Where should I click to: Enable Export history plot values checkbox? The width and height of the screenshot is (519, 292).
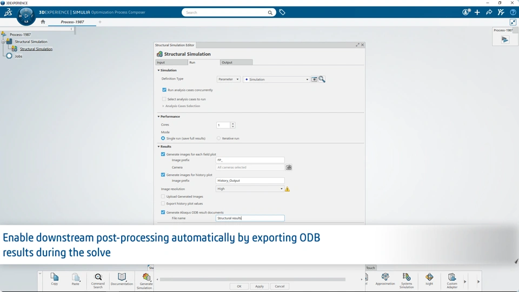[163, 203]
